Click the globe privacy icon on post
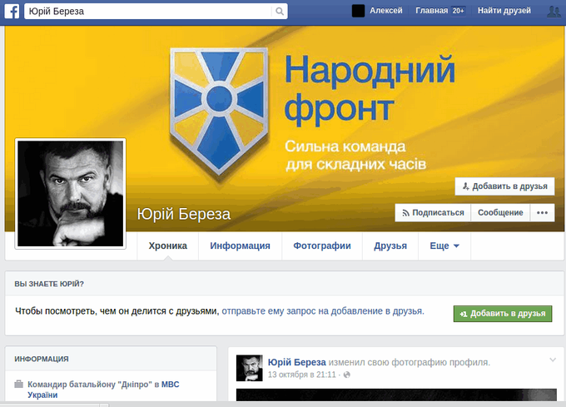 tap(347, 375)
